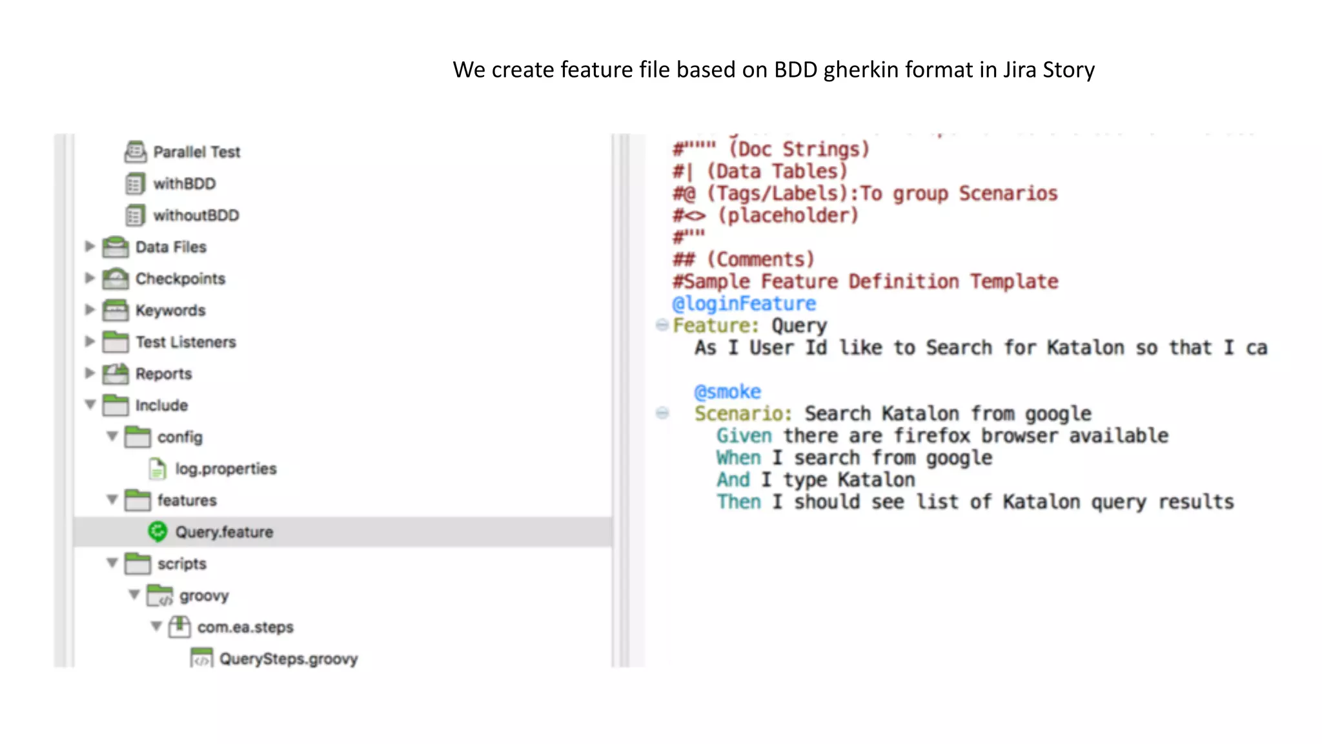Click the features folder icon

pyautogui.click(x=137, y=500)
